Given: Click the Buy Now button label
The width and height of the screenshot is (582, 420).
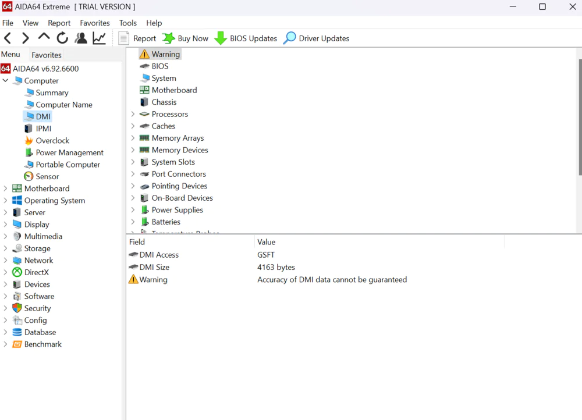Looking at the screenshot, I should click(x=193, y=38).
